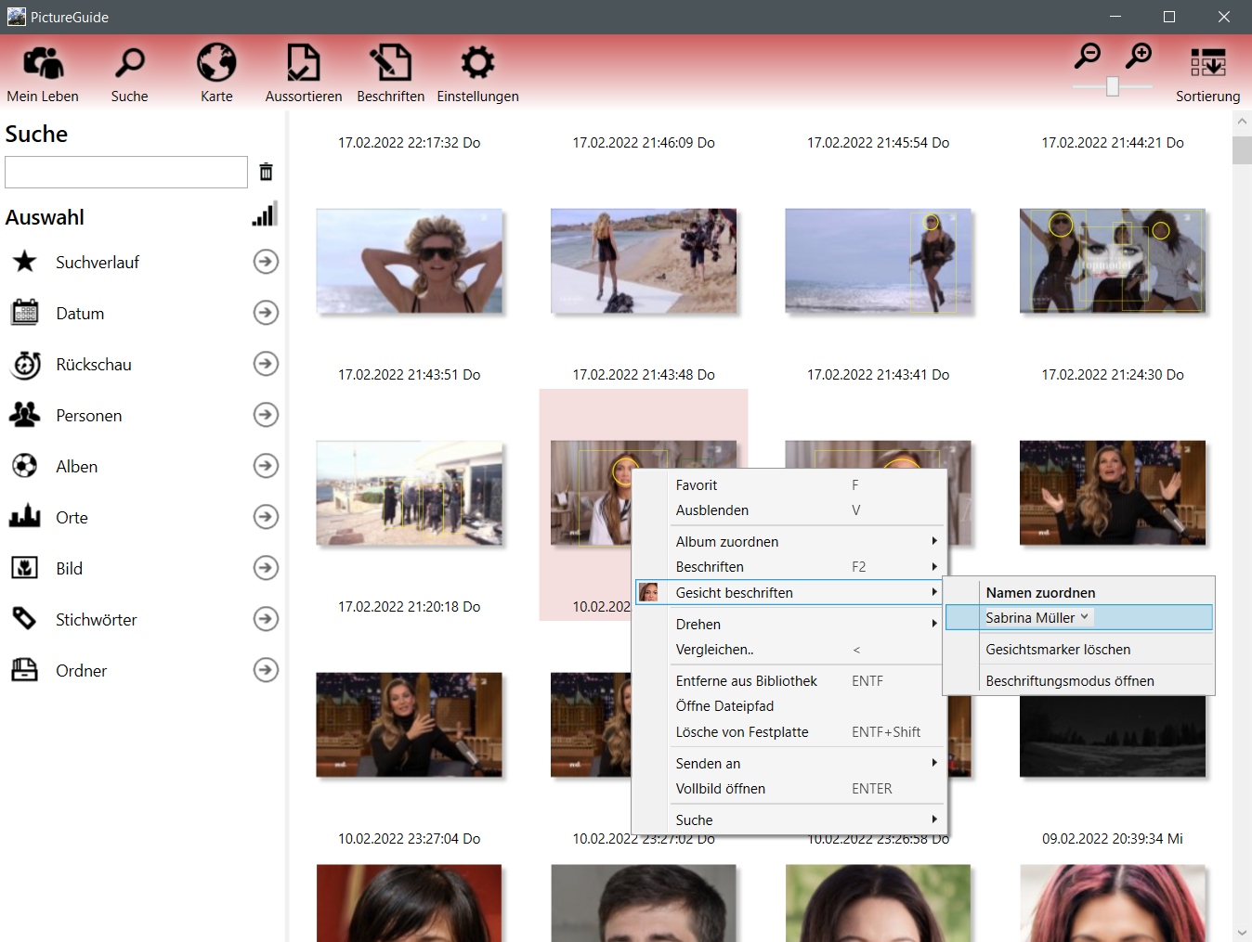Expand Orte with its arrow button

click(266, 517)
